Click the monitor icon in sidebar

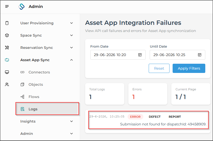click(x=7, y=72)
